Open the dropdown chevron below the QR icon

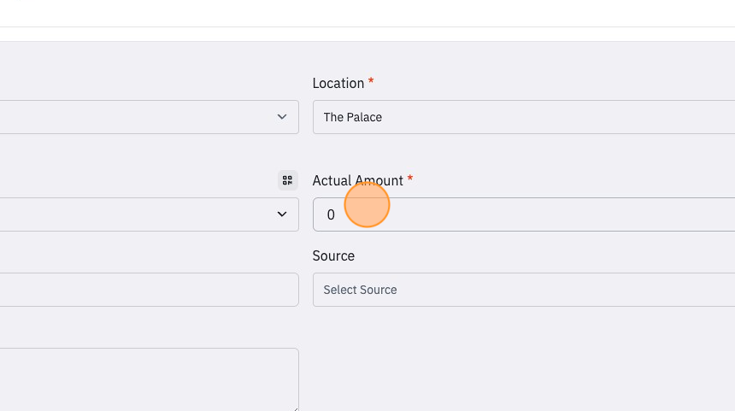(282, 214)
